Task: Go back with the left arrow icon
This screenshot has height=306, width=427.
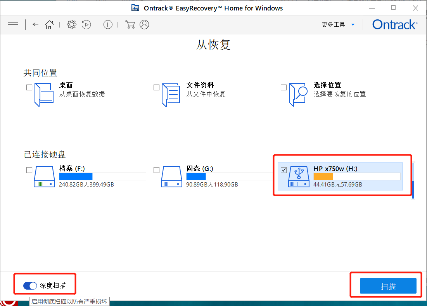Action: pos(35,24)
